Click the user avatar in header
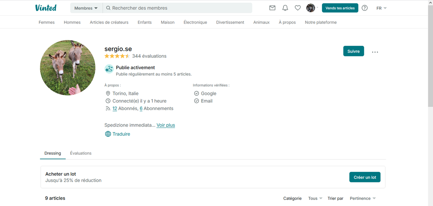433x206 pixels. click(x=311, y=8)
